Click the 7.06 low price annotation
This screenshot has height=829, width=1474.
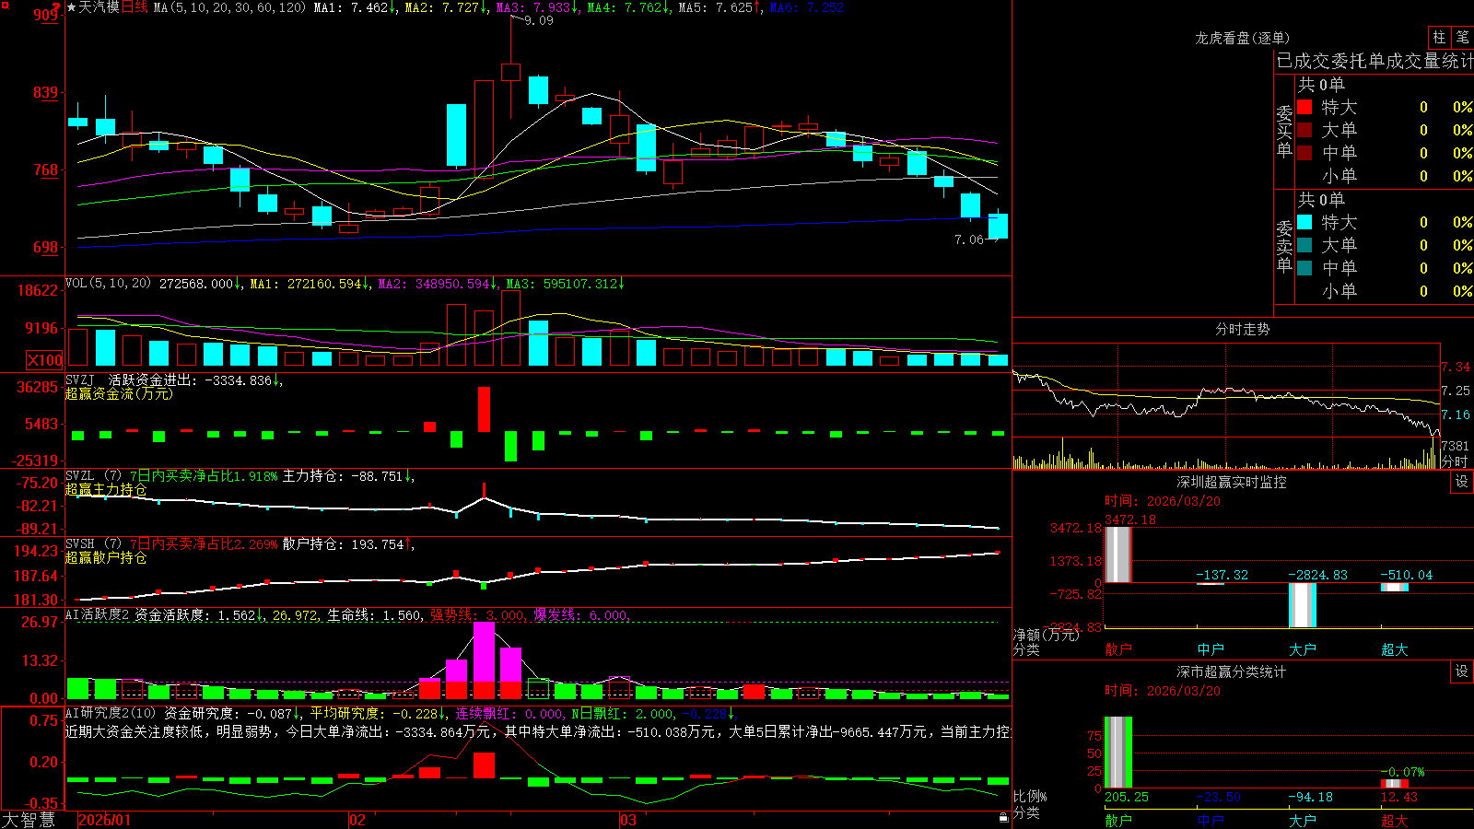click(x=969, y=239)
